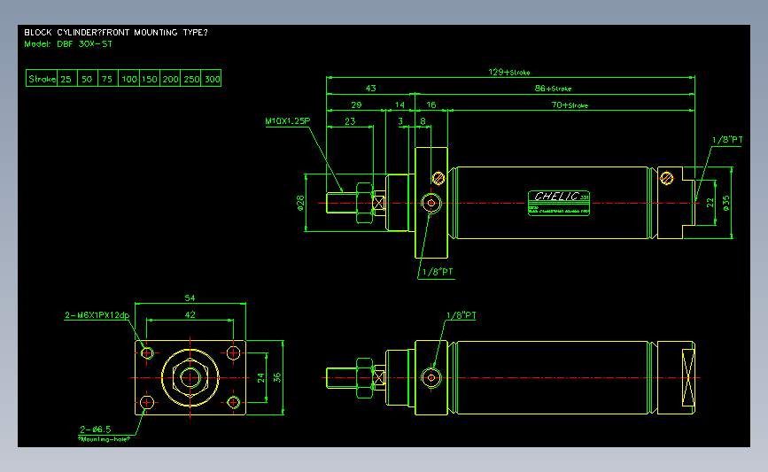Select the '36' flange height dimension
The width and height of the screenshot is (768, 472).
(x=277, y=377)
